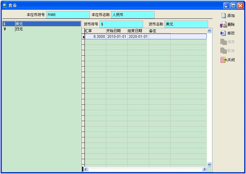The image size is (246, 174).
Task: Click the horizontal scrollbar right arrow
Action: coord(204,169)
